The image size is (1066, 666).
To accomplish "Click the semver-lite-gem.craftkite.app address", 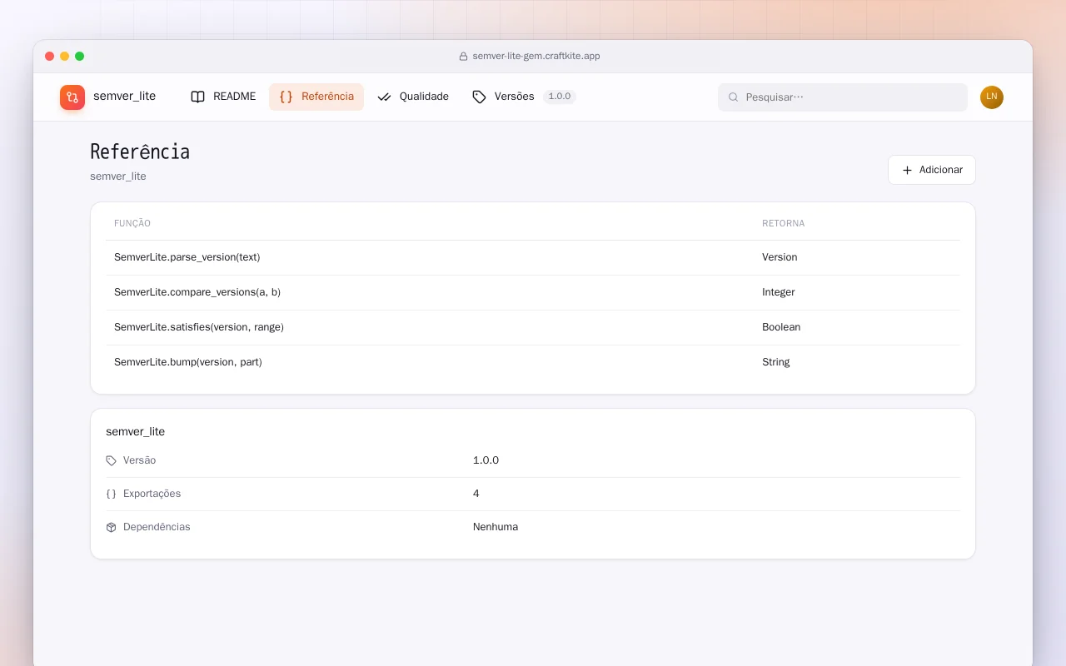I will 536,57.
